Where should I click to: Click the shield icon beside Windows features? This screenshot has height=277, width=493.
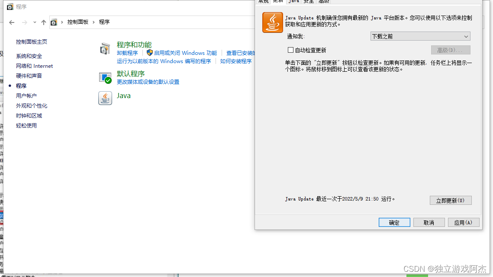pyautogui.click(x=150, y=53)
